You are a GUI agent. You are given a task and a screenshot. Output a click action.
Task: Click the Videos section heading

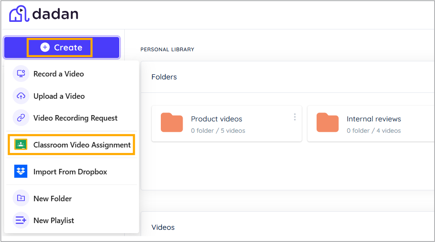pos(163,227)
